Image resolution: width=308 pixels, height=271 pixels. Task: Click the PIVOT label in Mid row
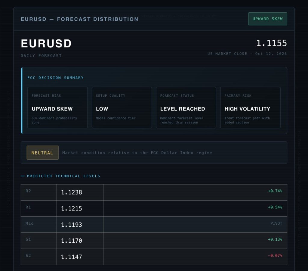[x=276, y=223]
